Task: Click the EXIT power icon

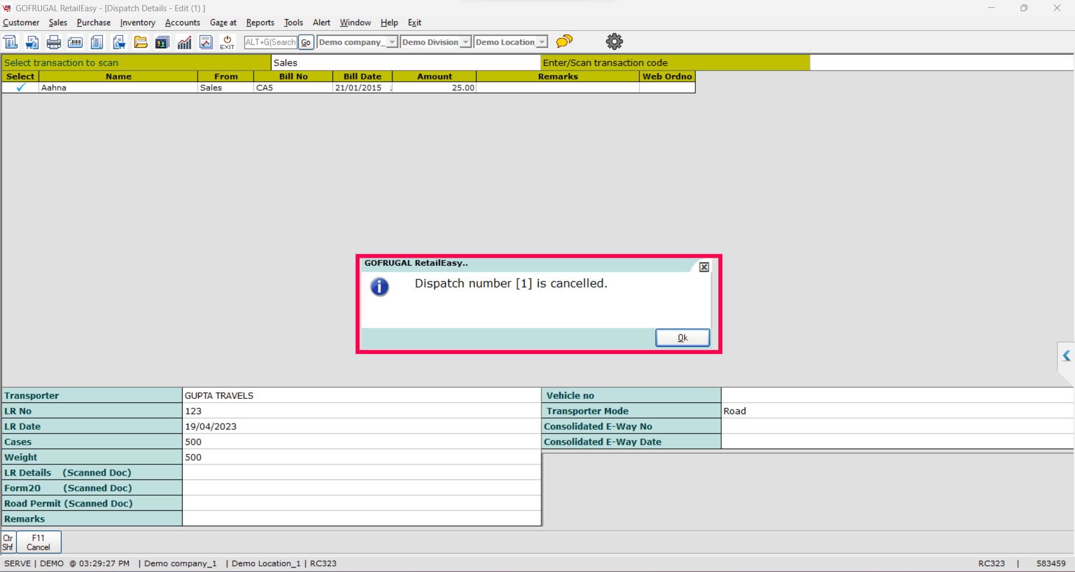Action: [x=227, y=42]
